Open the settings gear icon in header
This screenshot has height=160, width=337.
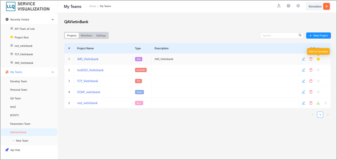[x=298, y=6]
